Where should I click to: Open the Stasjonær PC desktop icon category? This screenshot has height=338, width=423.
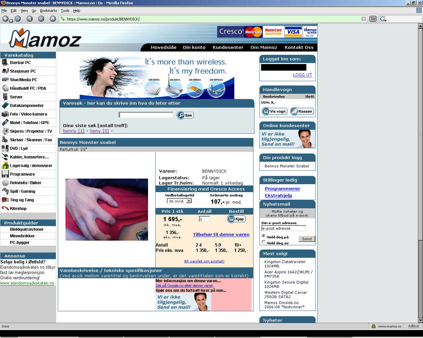5,71
